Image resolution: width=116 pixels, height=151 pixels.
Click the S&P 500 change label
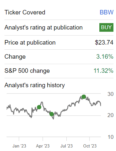point(27,71)
